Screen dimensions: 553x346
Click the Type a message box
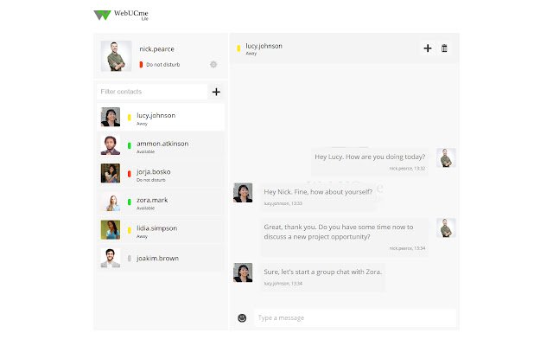(355, 317)
